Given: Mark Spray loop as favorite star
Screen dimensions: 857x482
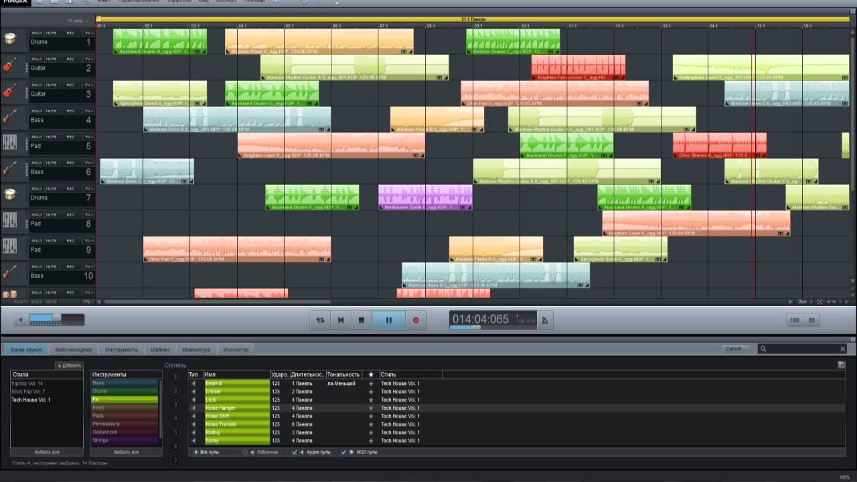Looking at the screenshot, I should pos(371,440).
